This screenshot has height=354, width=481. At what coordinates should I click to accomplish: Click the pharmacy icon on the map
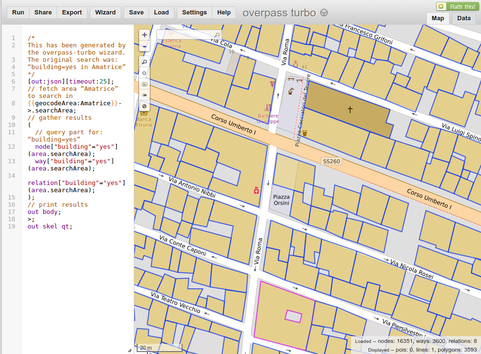[256, 191]
